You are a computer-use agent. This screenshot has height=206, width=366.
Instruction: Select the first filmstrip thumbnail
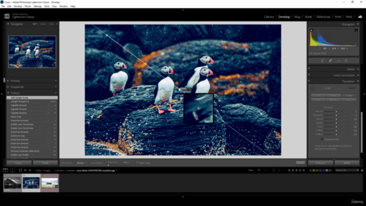pyautogui.click(x=13, y=183)
